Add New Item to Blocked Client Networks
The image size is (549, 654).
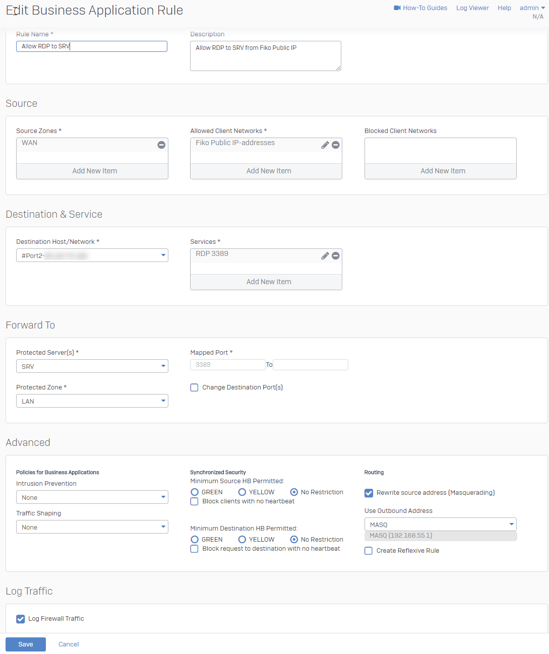click(x=441, y=171)
